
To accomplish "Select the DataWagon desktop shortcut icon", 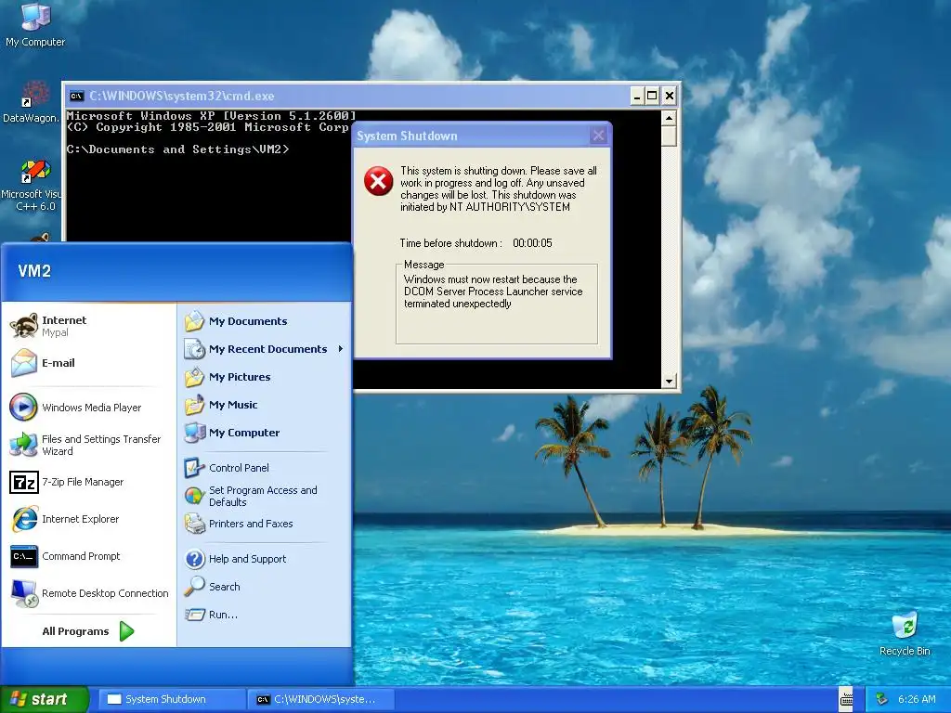I will 33,101.
